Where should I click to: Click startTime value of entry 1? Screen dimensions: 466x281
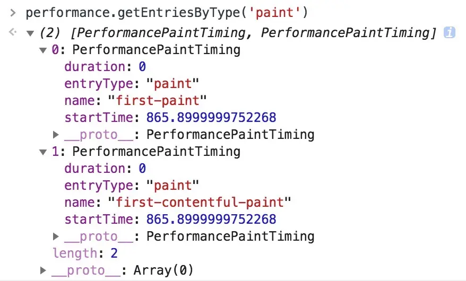point(211,219)
